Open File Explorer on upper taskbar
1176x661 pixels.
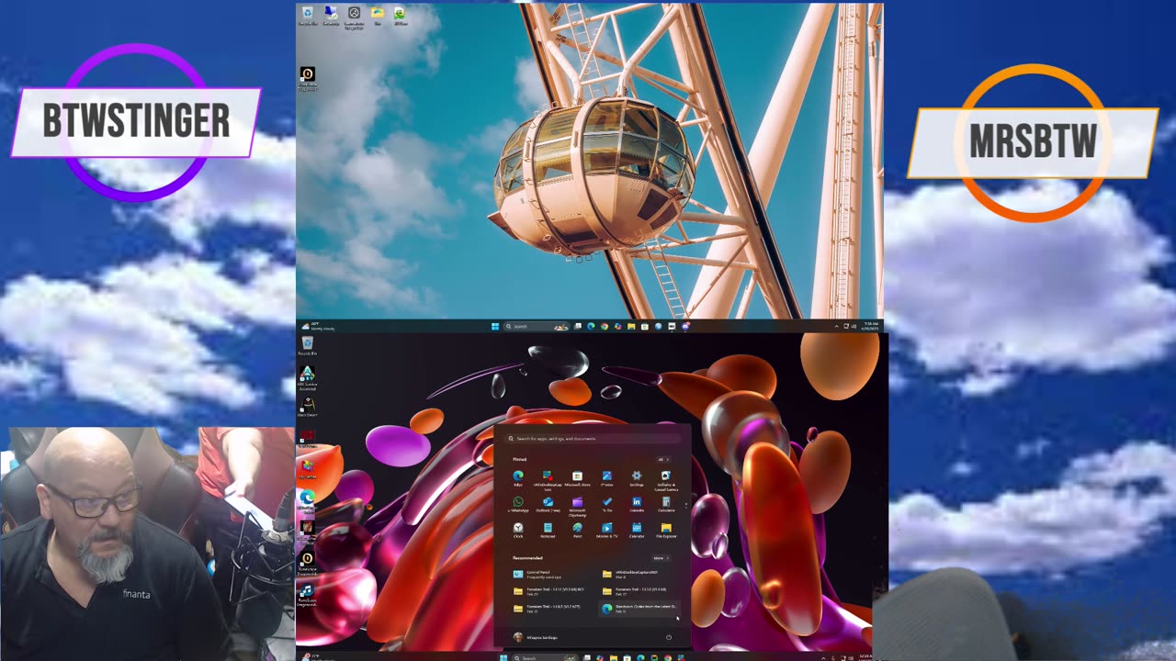631,326
